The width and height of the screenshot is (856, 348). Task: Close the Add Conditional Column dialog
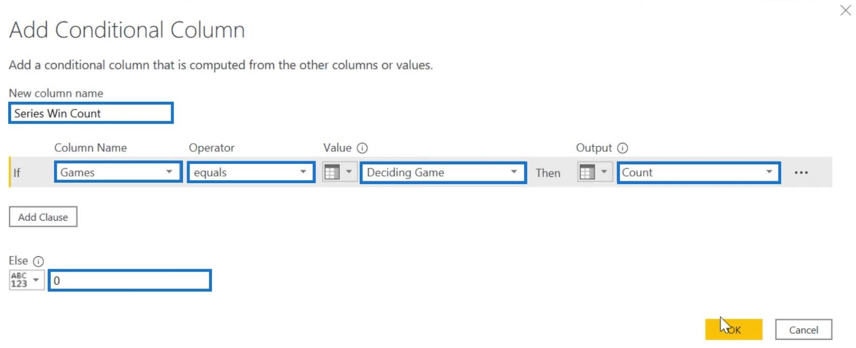pyautogui.click(x=846, y=10)
